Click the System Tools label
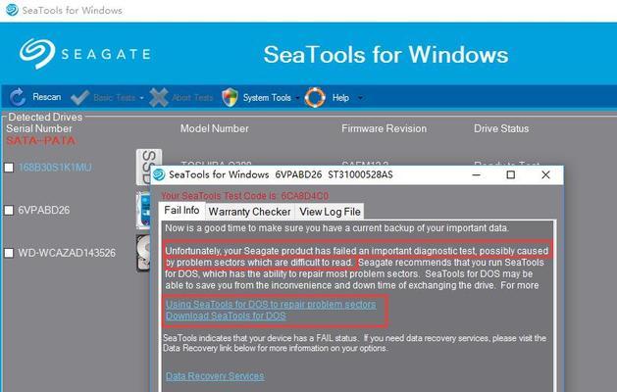 tap(267, 97)
